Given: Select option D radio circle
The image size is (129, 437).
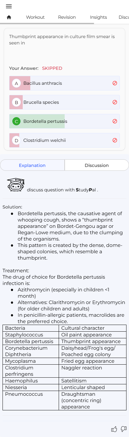Looking at the screenshot, I should click(x=16, y=140).
